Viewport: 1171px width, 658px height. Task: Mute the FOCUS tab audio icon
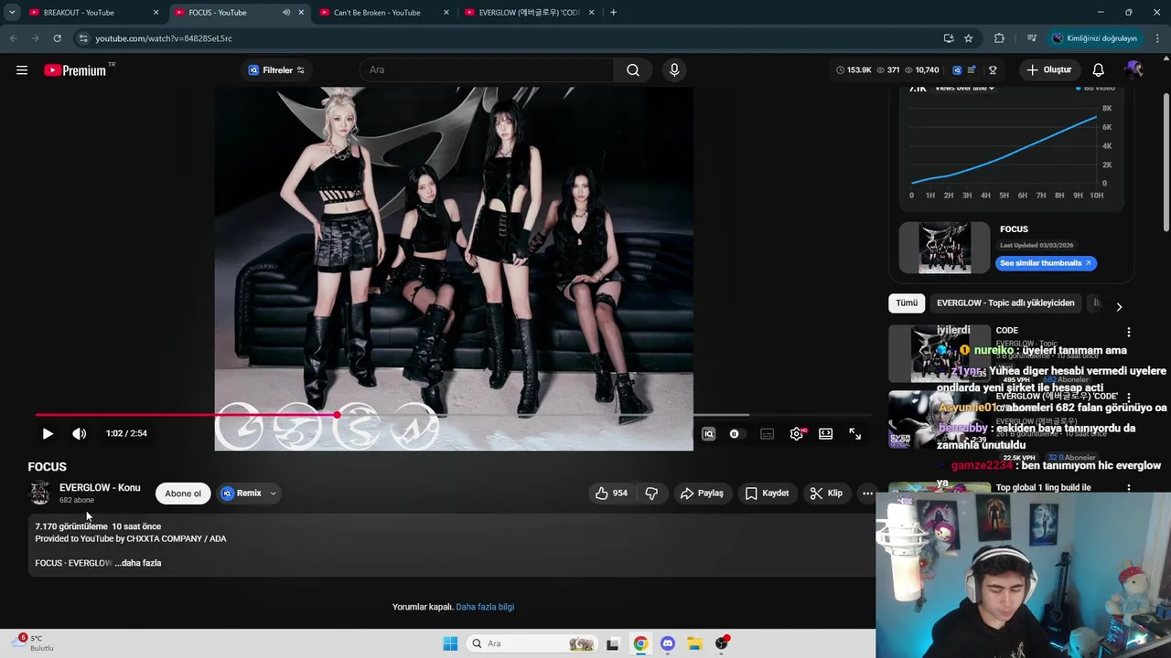[x=286, y=13]
